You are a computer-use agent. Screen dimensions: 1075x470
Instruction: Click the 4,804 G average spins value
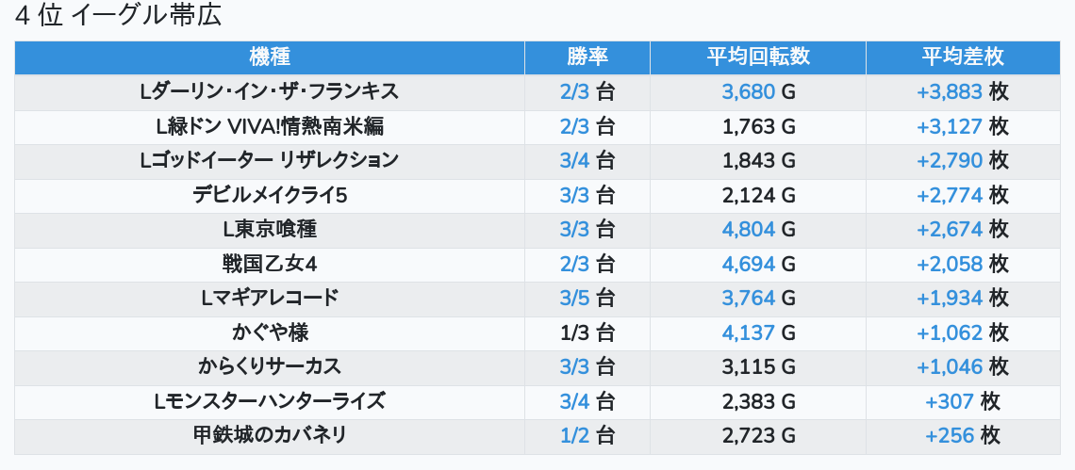click(x=757, y=230)
